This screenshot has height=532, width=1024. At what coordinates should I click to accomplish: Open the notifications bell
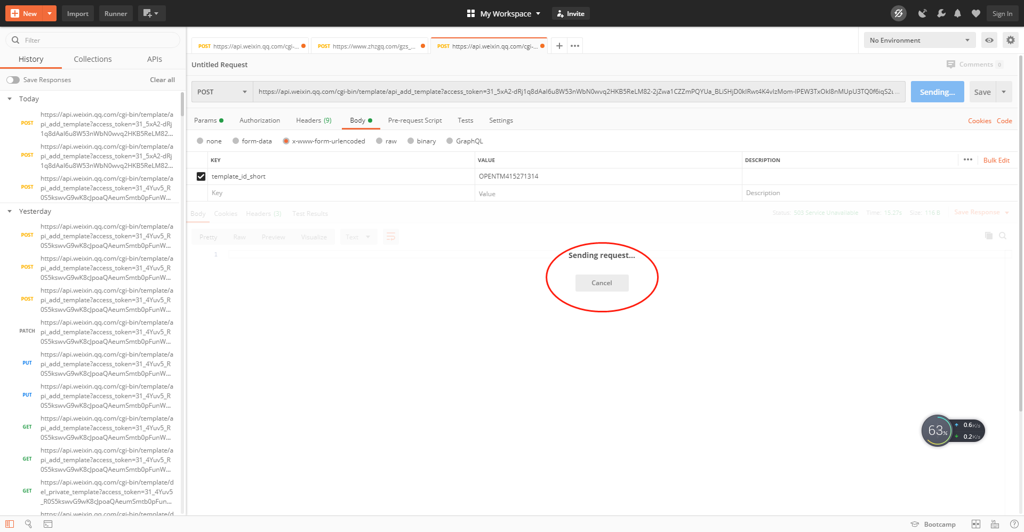958,13
